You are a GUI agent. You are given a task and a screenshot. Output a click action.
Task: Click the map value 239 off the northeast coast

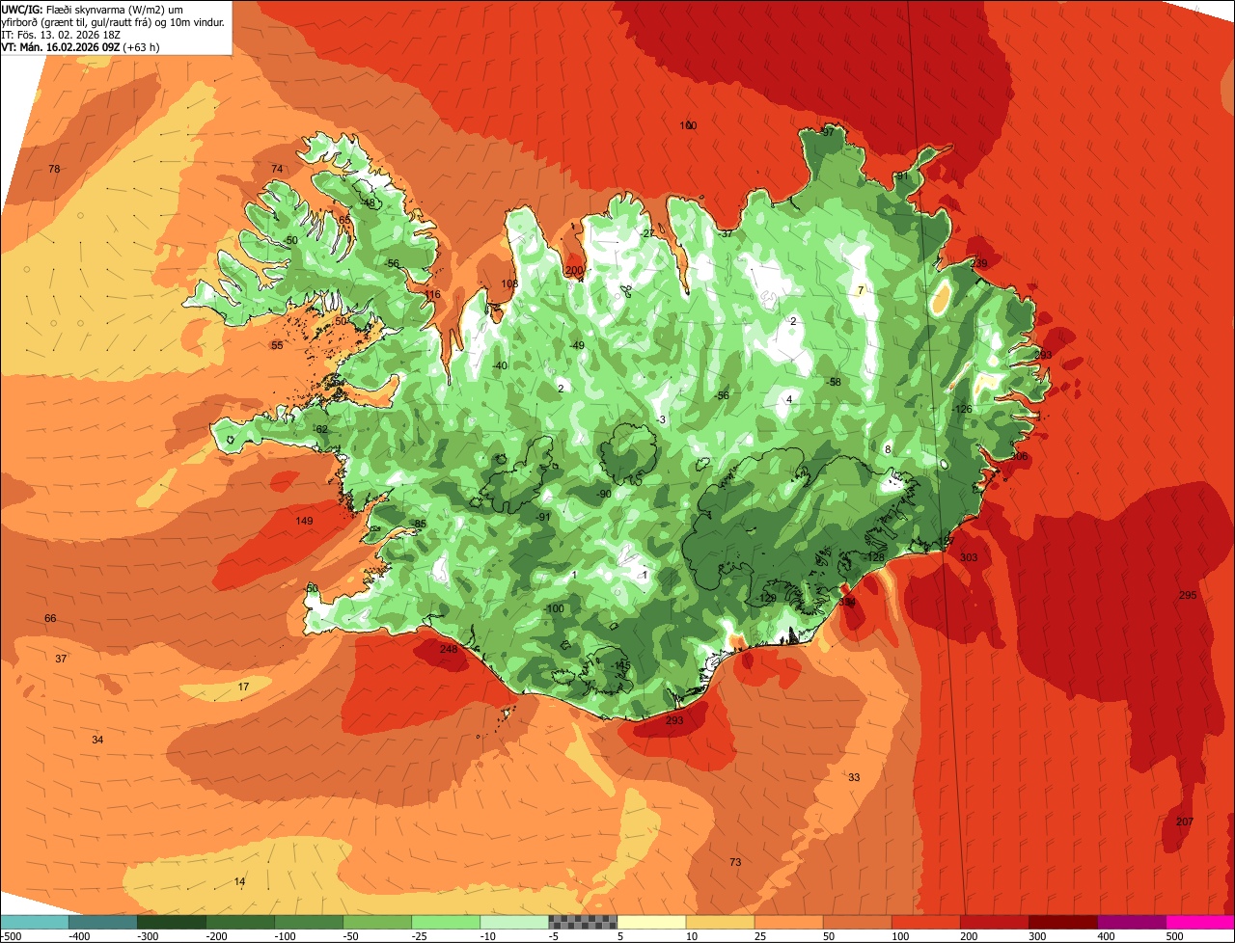[978, 264]
